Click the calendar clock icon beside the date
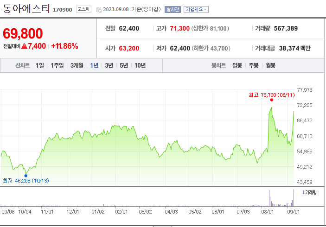The height and width of the screenshot is (227, 326). pos(99,10)
